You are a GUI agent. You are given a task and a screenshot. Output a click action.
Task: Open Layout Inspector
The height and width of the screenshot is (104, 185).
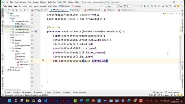pyautogui.click(x=172, y=92)
